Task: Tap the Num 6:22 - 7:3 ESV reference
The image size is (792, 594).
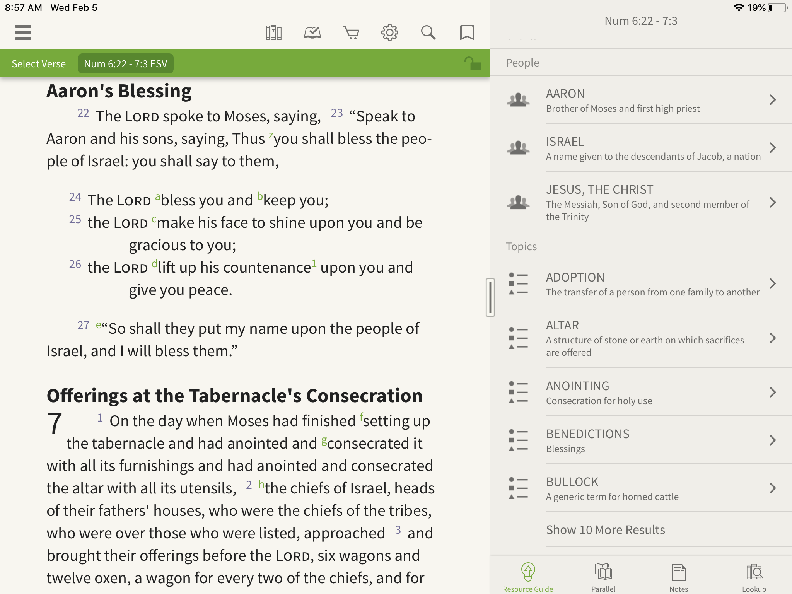Action: tap(126, 64)
